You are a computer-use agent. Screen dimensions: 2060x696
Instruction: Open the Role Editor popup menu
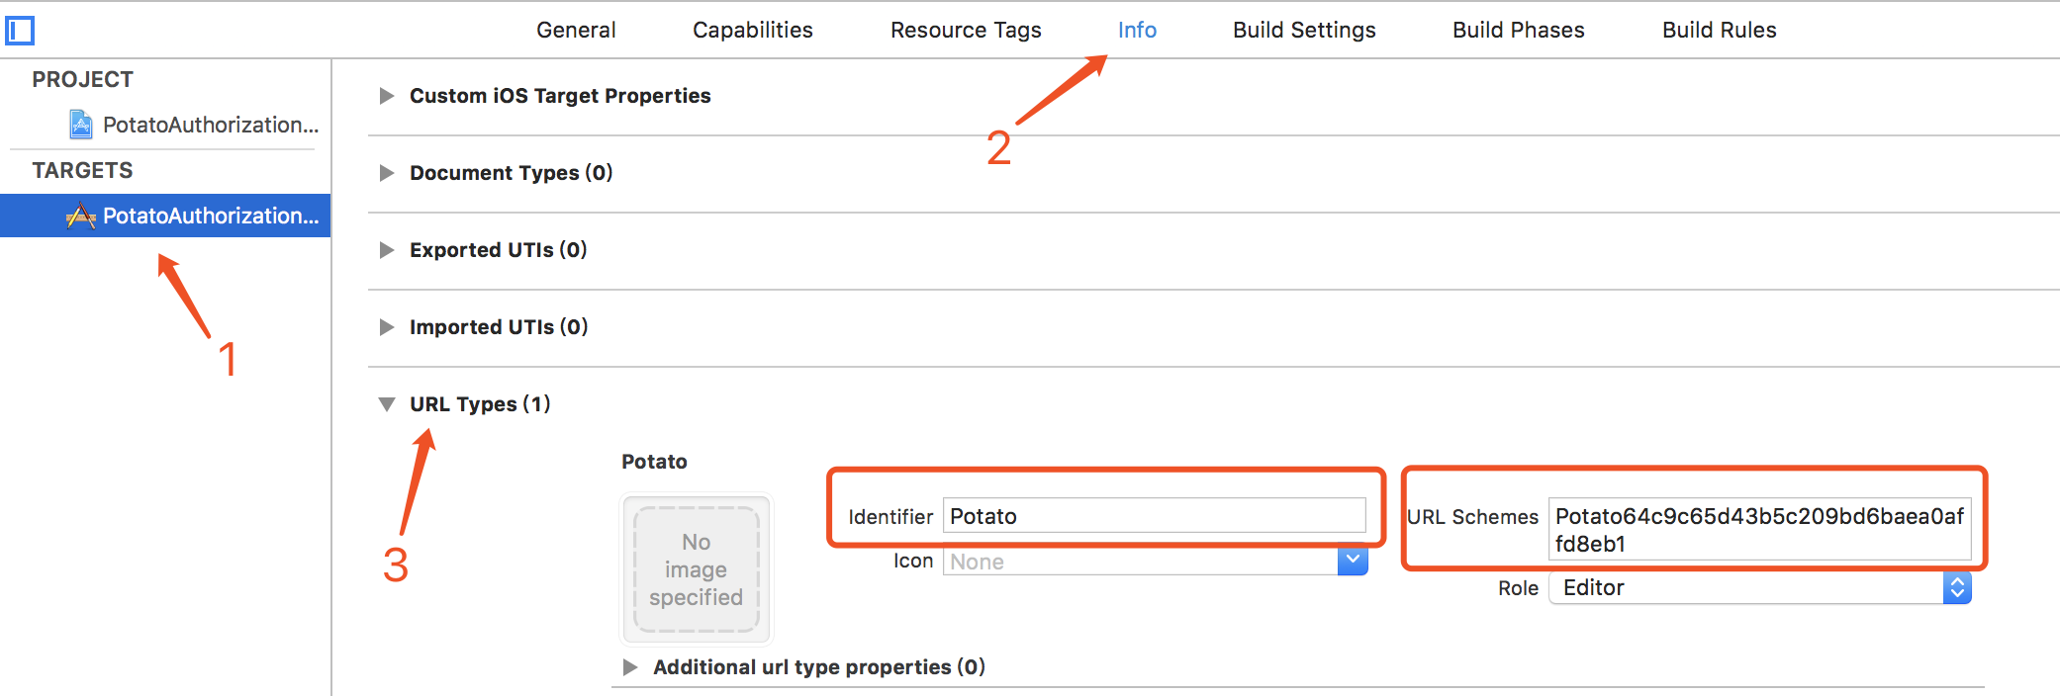(x=1956, y=588)
